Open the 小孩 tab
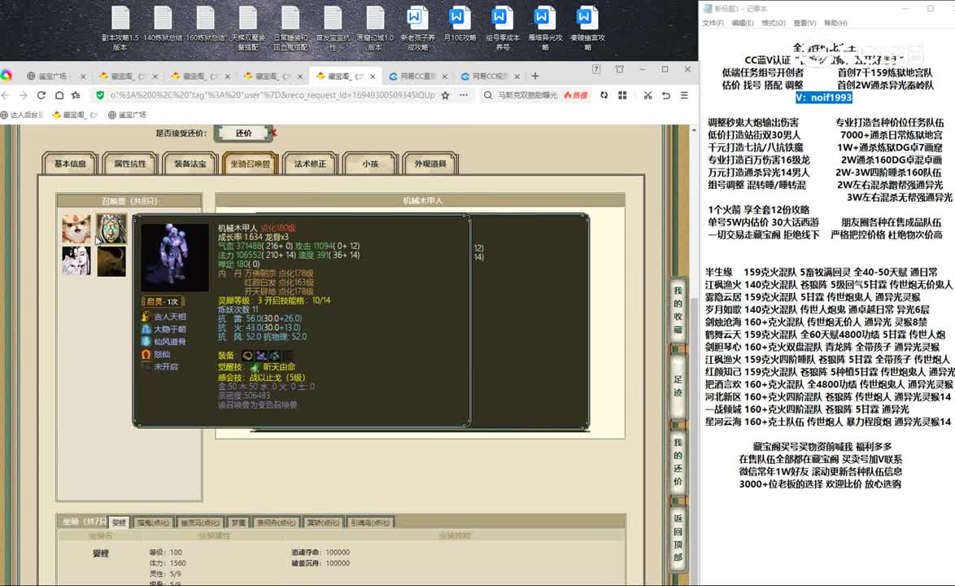Screen dimensions: 955x586 click(370, 164)
